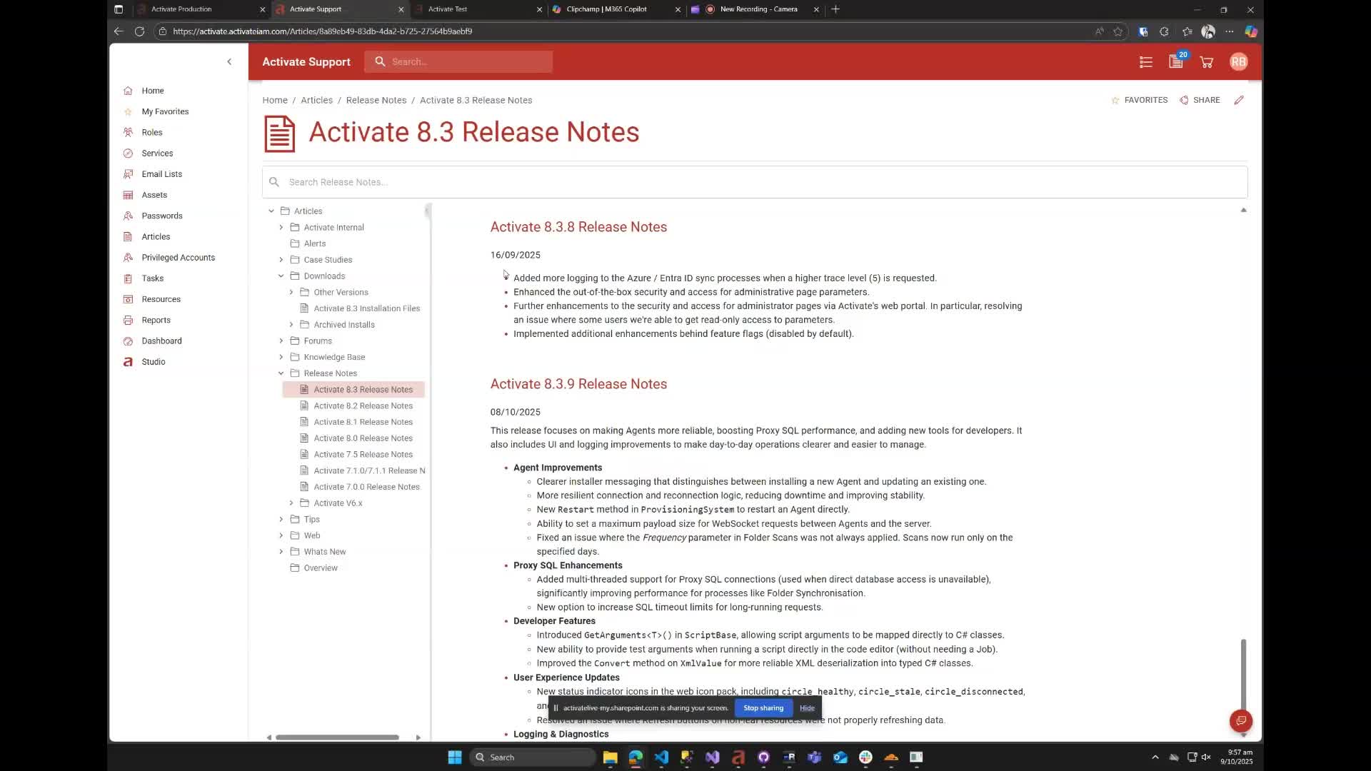
Task: Focus the Search Release Notes field
Action: (755, 182)
